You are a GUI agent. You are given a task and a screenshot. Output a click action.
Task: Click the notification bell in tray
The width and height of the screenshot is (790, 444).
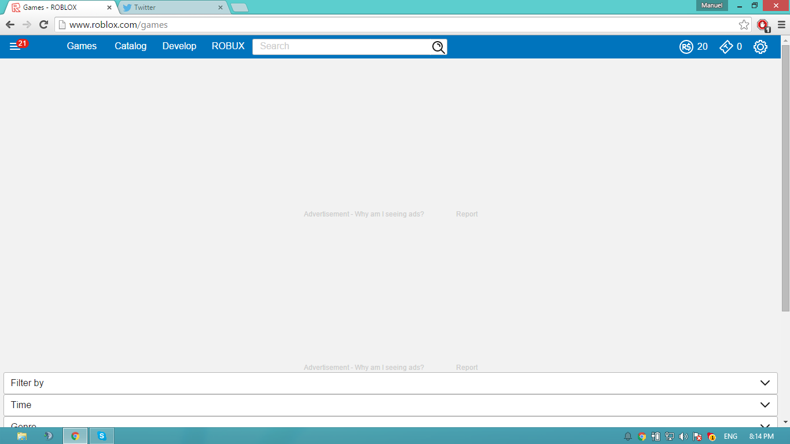point(628,436)
